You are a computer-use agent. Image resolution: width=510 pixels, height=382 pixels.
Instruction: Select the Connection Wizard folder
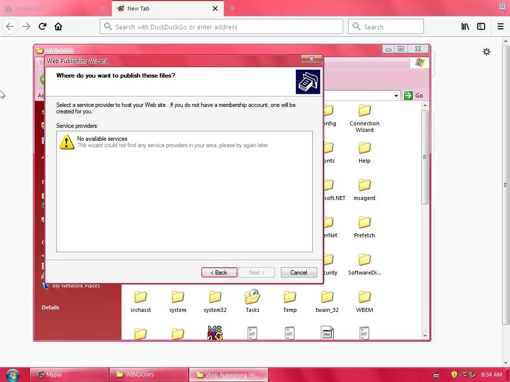(364, 118)
